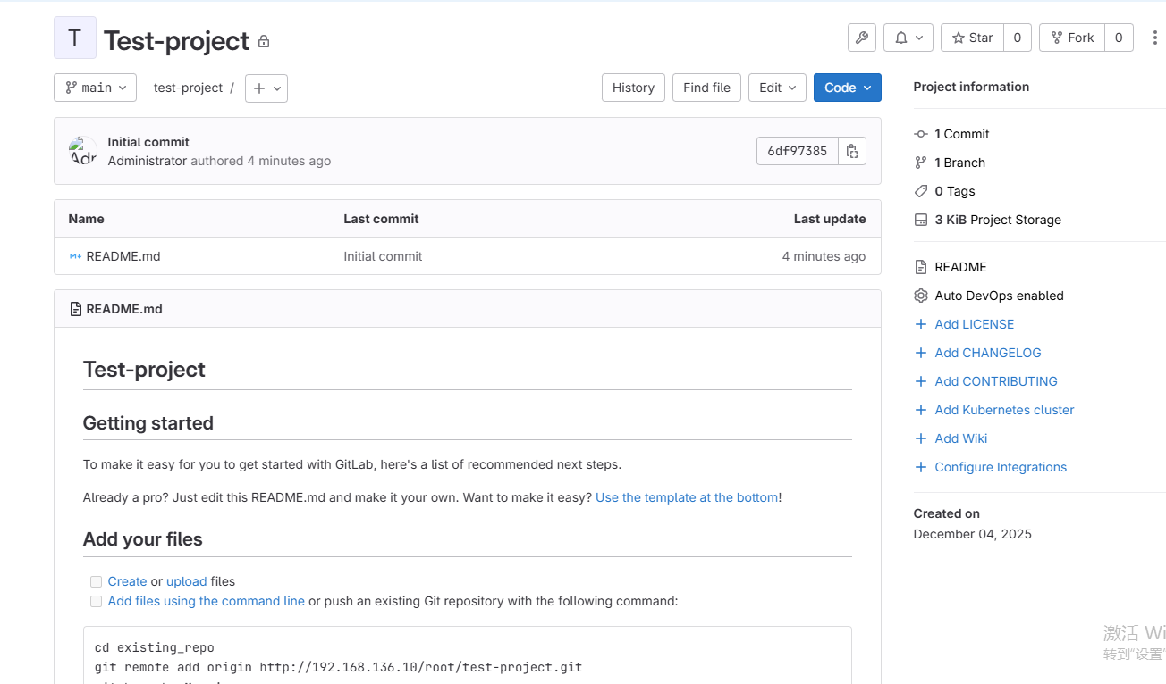This screenshot has height=684, width=1166.
Task: Toggle the checkbox beside Add files using command line
Action: point(96,601)
